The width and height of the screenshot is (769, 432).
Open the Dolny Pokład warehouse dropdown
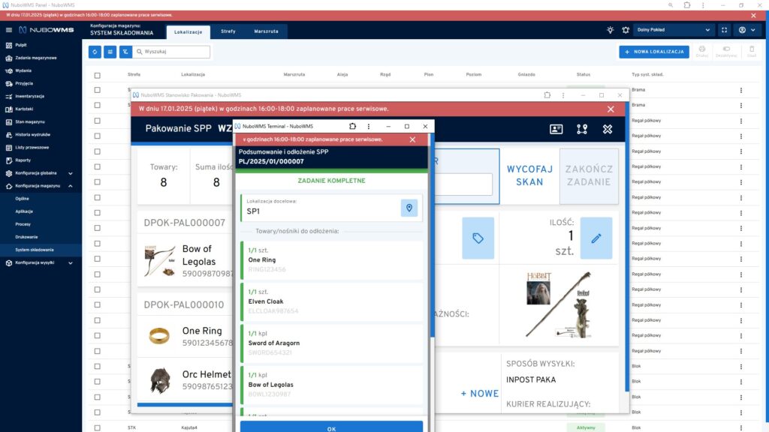[x=674, y=30]
